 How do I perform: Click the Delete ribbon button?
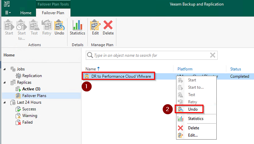[x=108, y=28]
